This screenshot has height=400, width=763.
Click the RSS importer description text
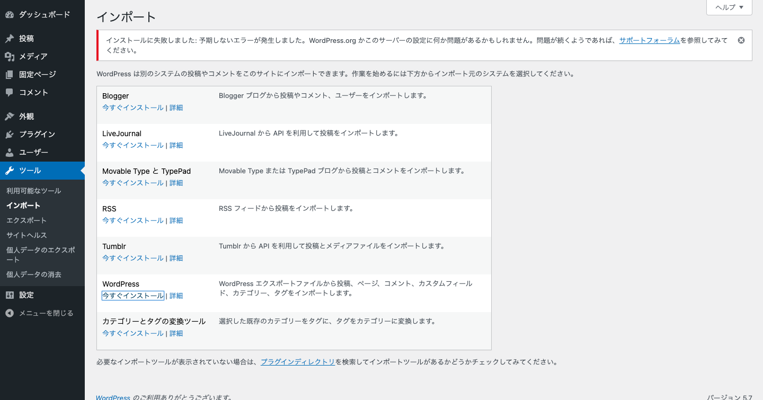[x=286, y=208]
